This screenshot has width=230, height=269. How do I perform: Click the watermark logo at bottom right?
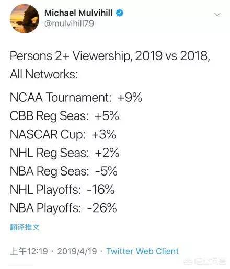click(205, 261)
